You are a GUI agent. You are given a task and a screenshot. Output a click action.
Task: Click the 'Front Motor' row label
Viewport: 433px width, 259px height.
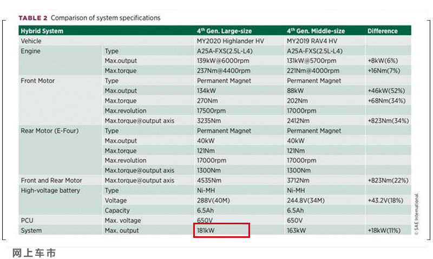[x=37, y=81]
